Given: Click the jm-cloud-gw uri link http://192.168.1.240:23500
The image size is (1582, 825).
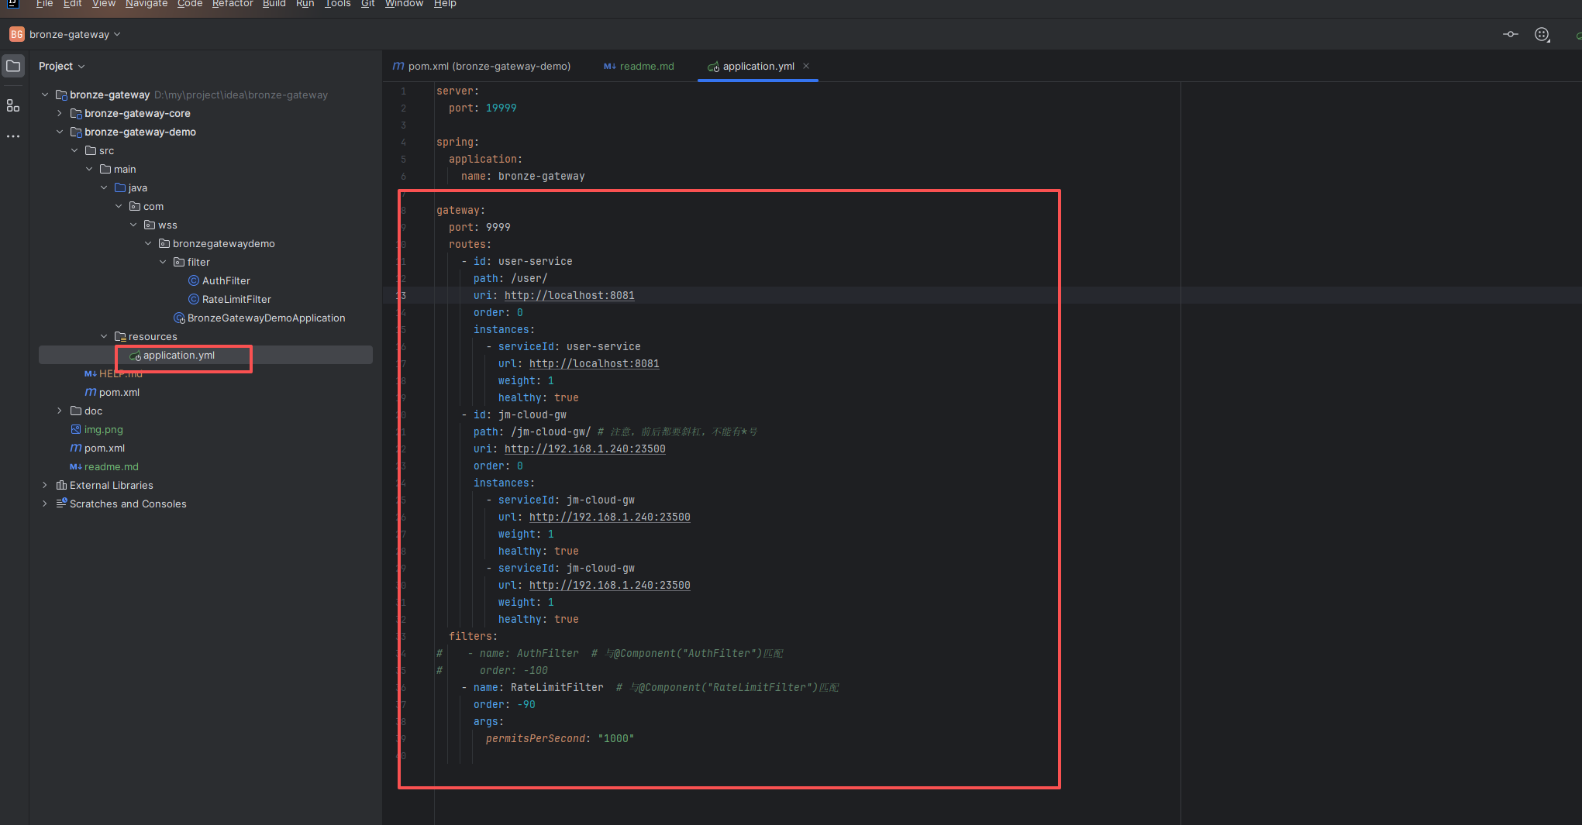Looking at the screenshot, I should click(584, 449).
